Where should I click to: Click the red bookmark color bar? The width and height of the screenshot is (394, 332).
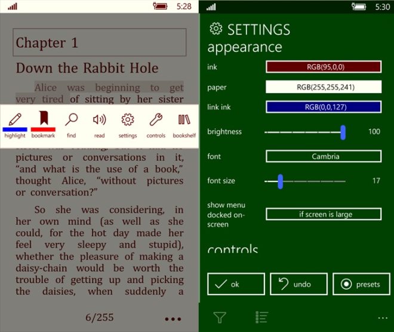(43, 130)
